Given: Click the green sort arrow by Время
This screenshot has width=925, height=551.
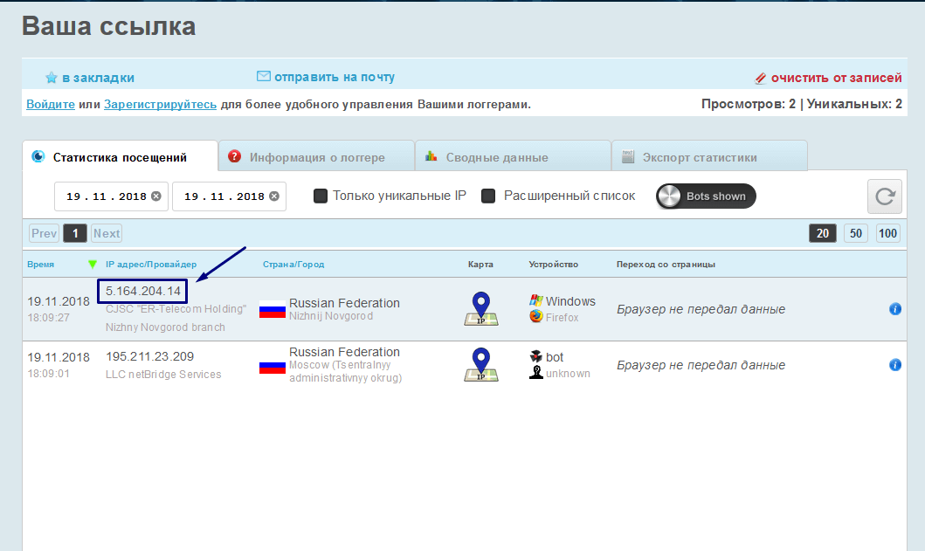Looking at the screenshot, I should click(93, 264).
